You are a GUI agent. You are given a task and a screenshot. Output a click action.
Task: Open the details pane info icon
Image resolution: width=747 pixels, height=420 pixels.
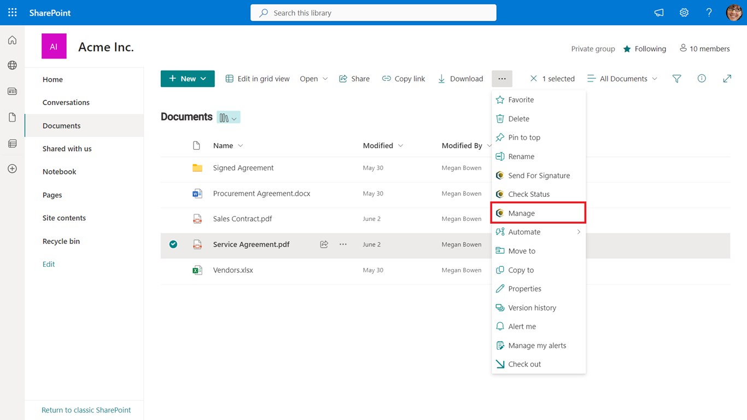click(x=702, y=79)
